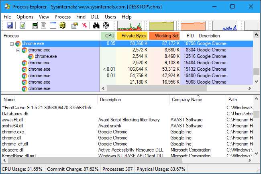Open the Process menu
261x174 pixels.
coord(63,17)
